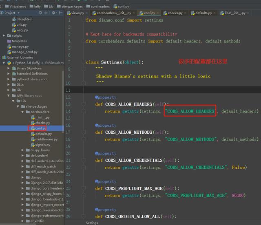This screenshot has width=261, height=225.
Task: Fold the Settings class at line 7
Action: (x=83, y=62)
